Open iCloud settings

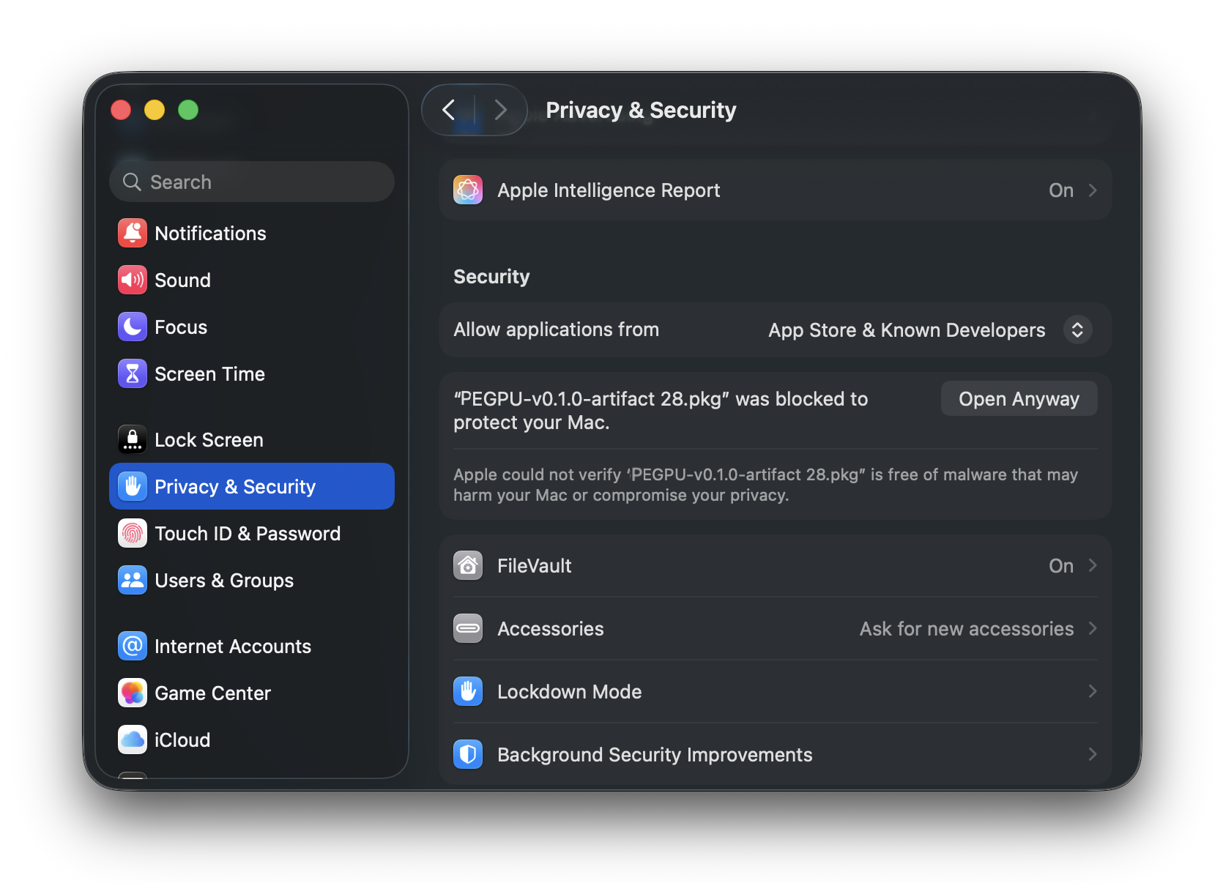click(252, 740)
